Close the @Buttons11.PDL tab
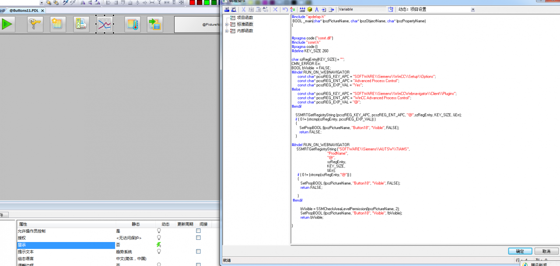Viewport: 560px width, 266px height. (43, 10)
